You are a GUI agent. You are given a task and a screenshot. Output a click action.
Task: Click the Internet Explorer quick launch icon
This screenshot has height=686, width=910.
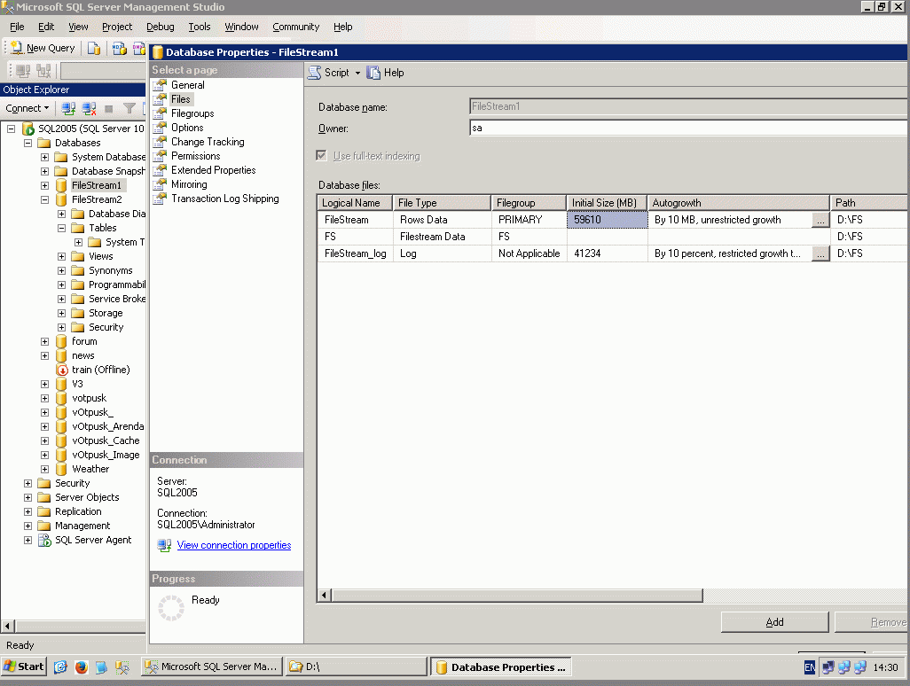point(60,667)
